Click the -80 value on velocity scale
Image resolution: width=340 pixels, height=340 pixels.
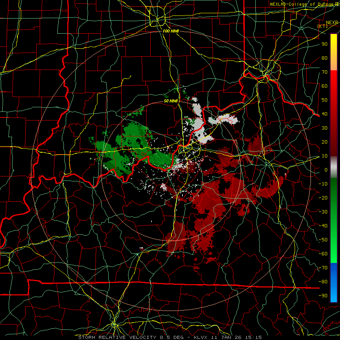tap(323, 282)
